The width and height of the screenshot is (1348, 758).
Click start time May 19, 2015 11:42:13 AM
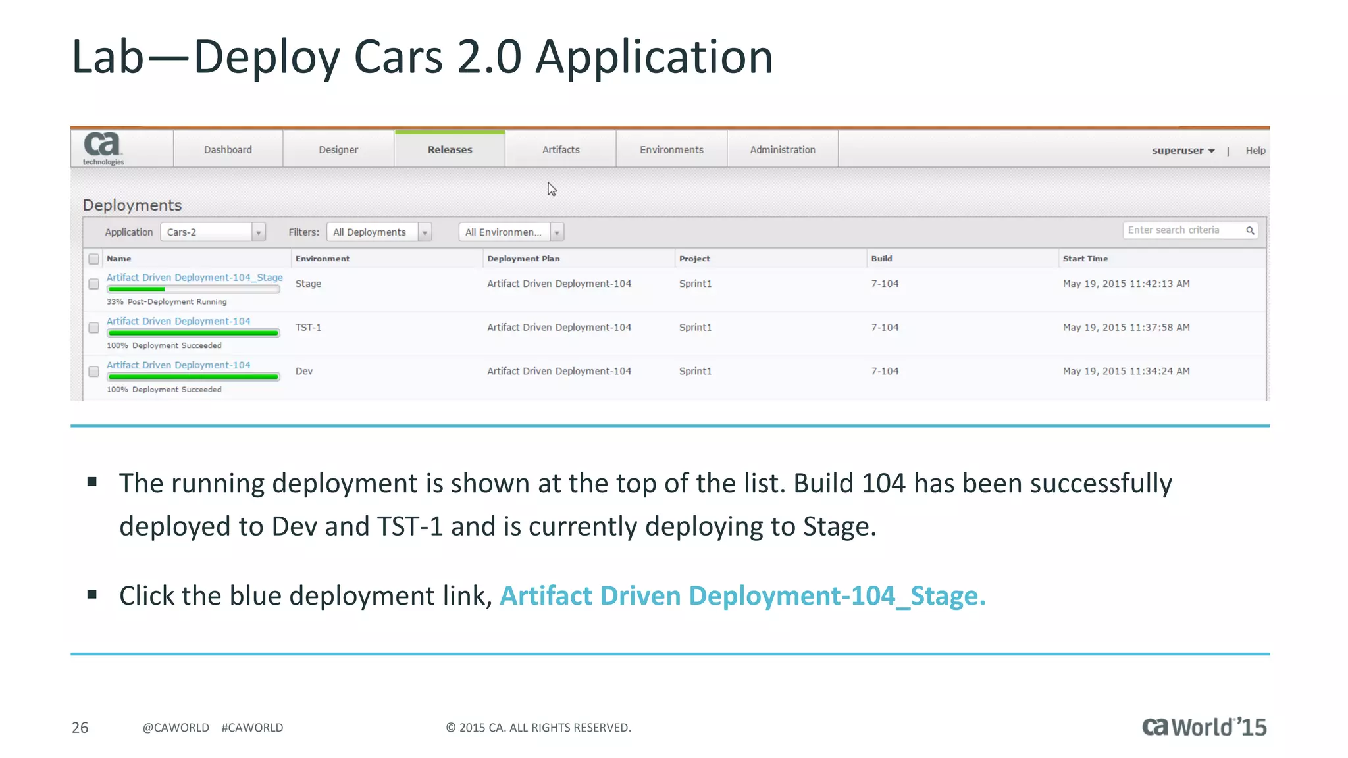[1126, 284]
